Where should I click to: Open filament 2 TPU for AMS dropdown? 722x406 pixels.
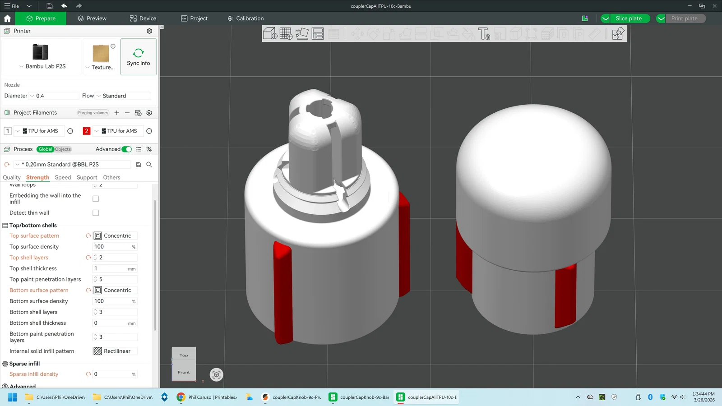coord(118,131)
